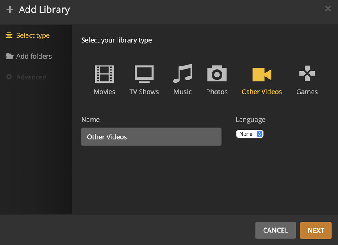Choose the TV Shows monitor icon
This screenshot has height=245, width=338.
[144, 74]
